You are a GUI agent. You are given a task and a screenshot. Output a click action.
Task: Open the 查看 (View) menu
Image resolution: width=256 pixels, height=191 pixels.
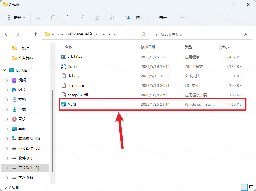tap(161, 18)
